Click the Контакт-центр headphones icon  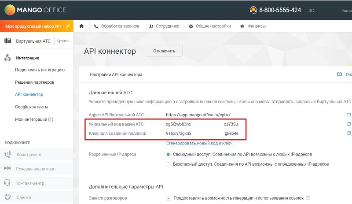tap(7, 183)
